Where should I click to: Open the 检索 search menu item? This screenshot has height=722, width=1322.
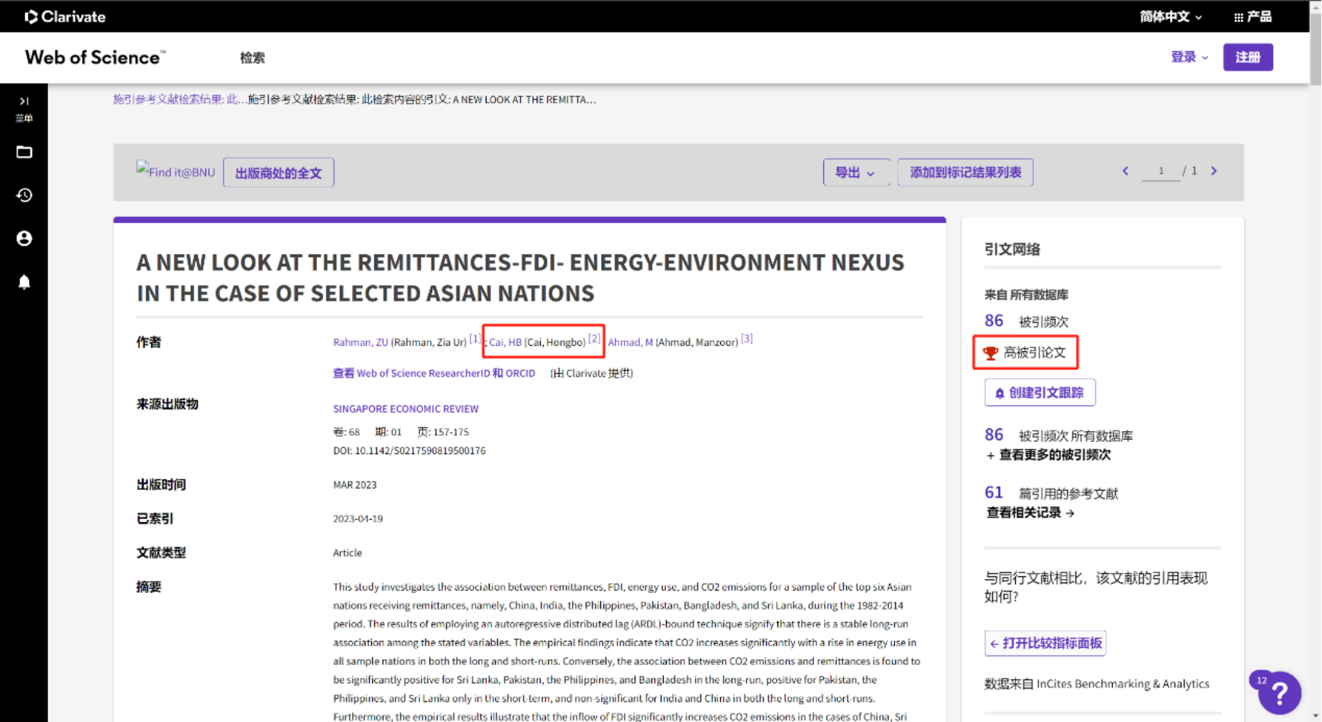pos(252,58)
